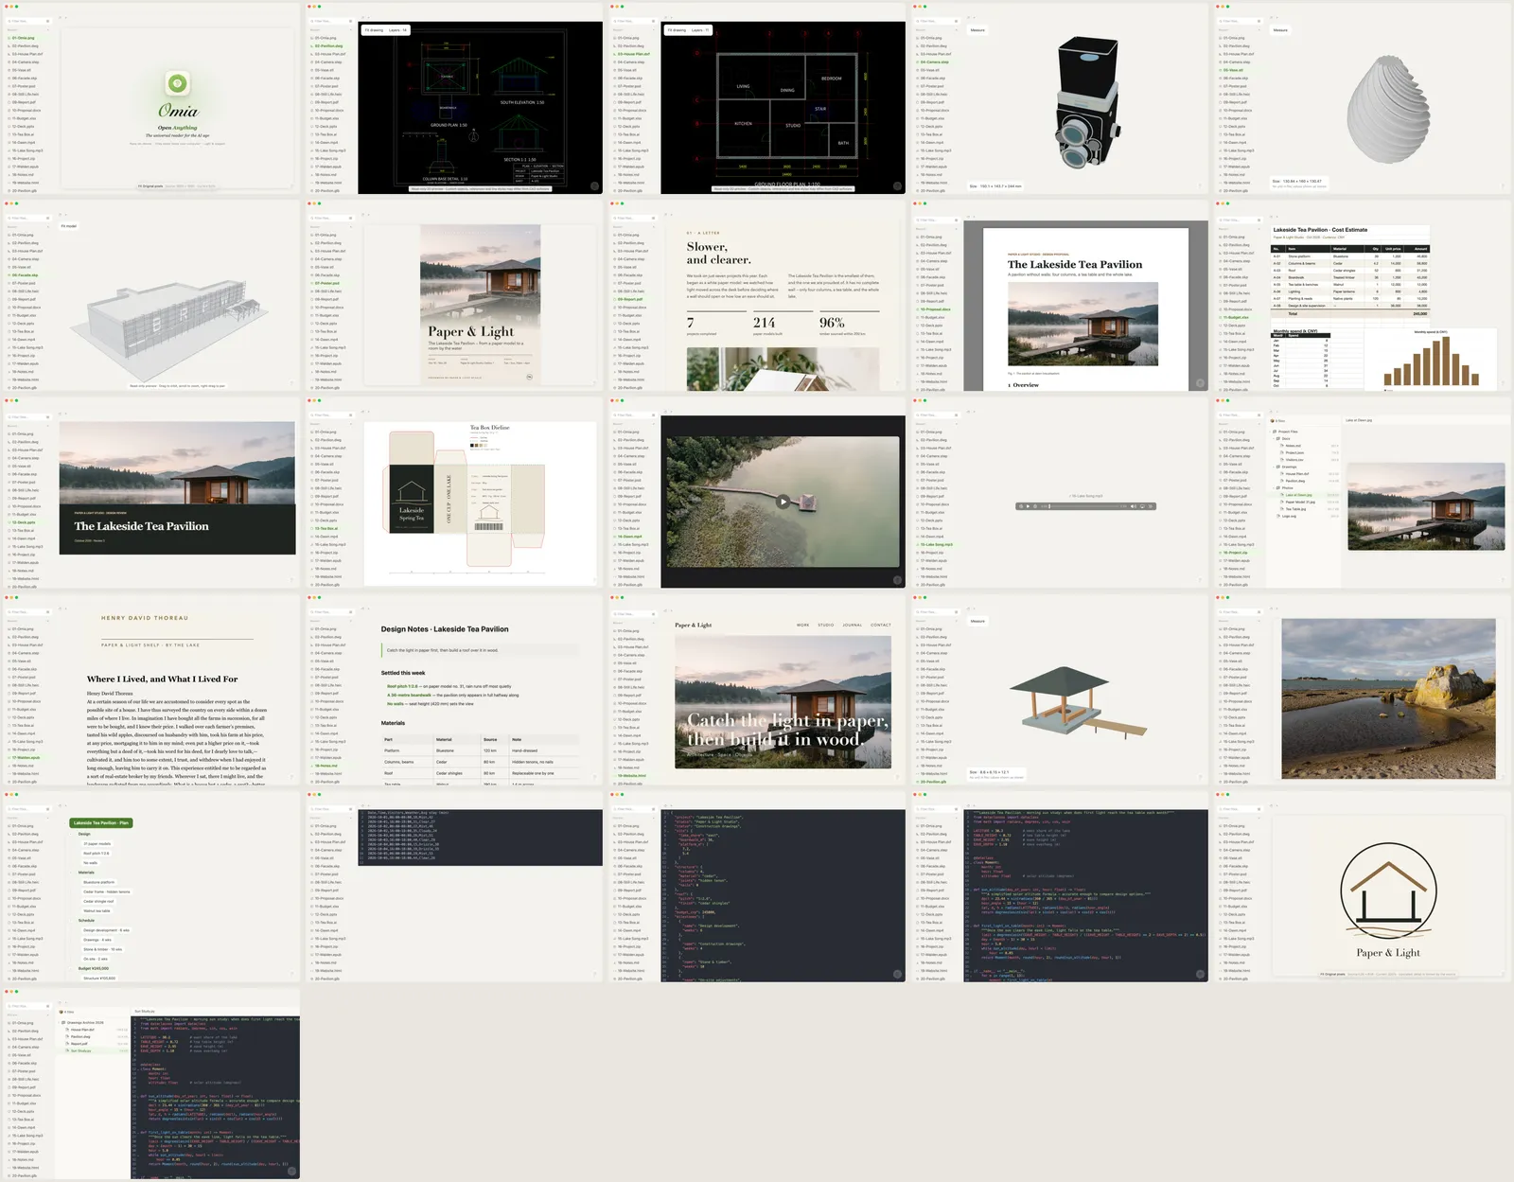Open AirPlay icon in Lake Song audio player
The height and width of the screenshot is (1182, 1514).
click(1142, 506)
